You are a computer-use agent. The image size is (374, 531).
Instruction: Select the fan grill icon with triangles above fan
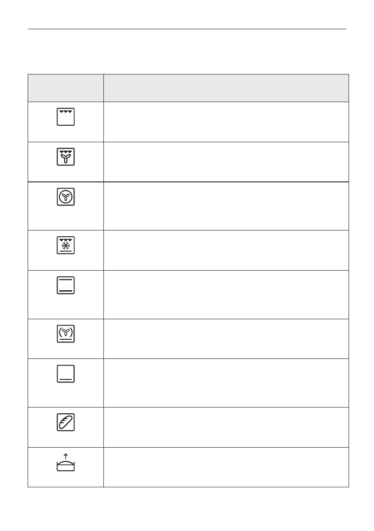66,157
